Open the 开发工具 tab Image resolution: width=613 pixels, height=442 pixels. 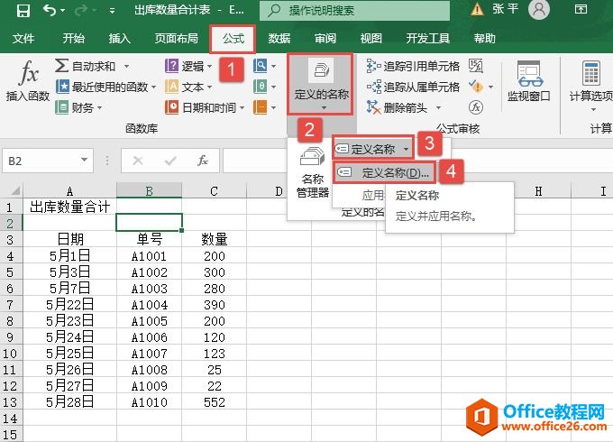coord(427,38)
